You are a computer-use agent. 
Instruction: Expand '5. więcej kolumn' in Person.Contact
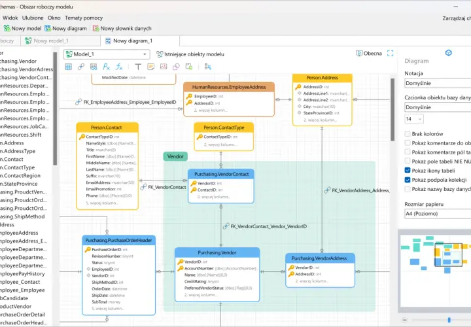tap(102, 203)
